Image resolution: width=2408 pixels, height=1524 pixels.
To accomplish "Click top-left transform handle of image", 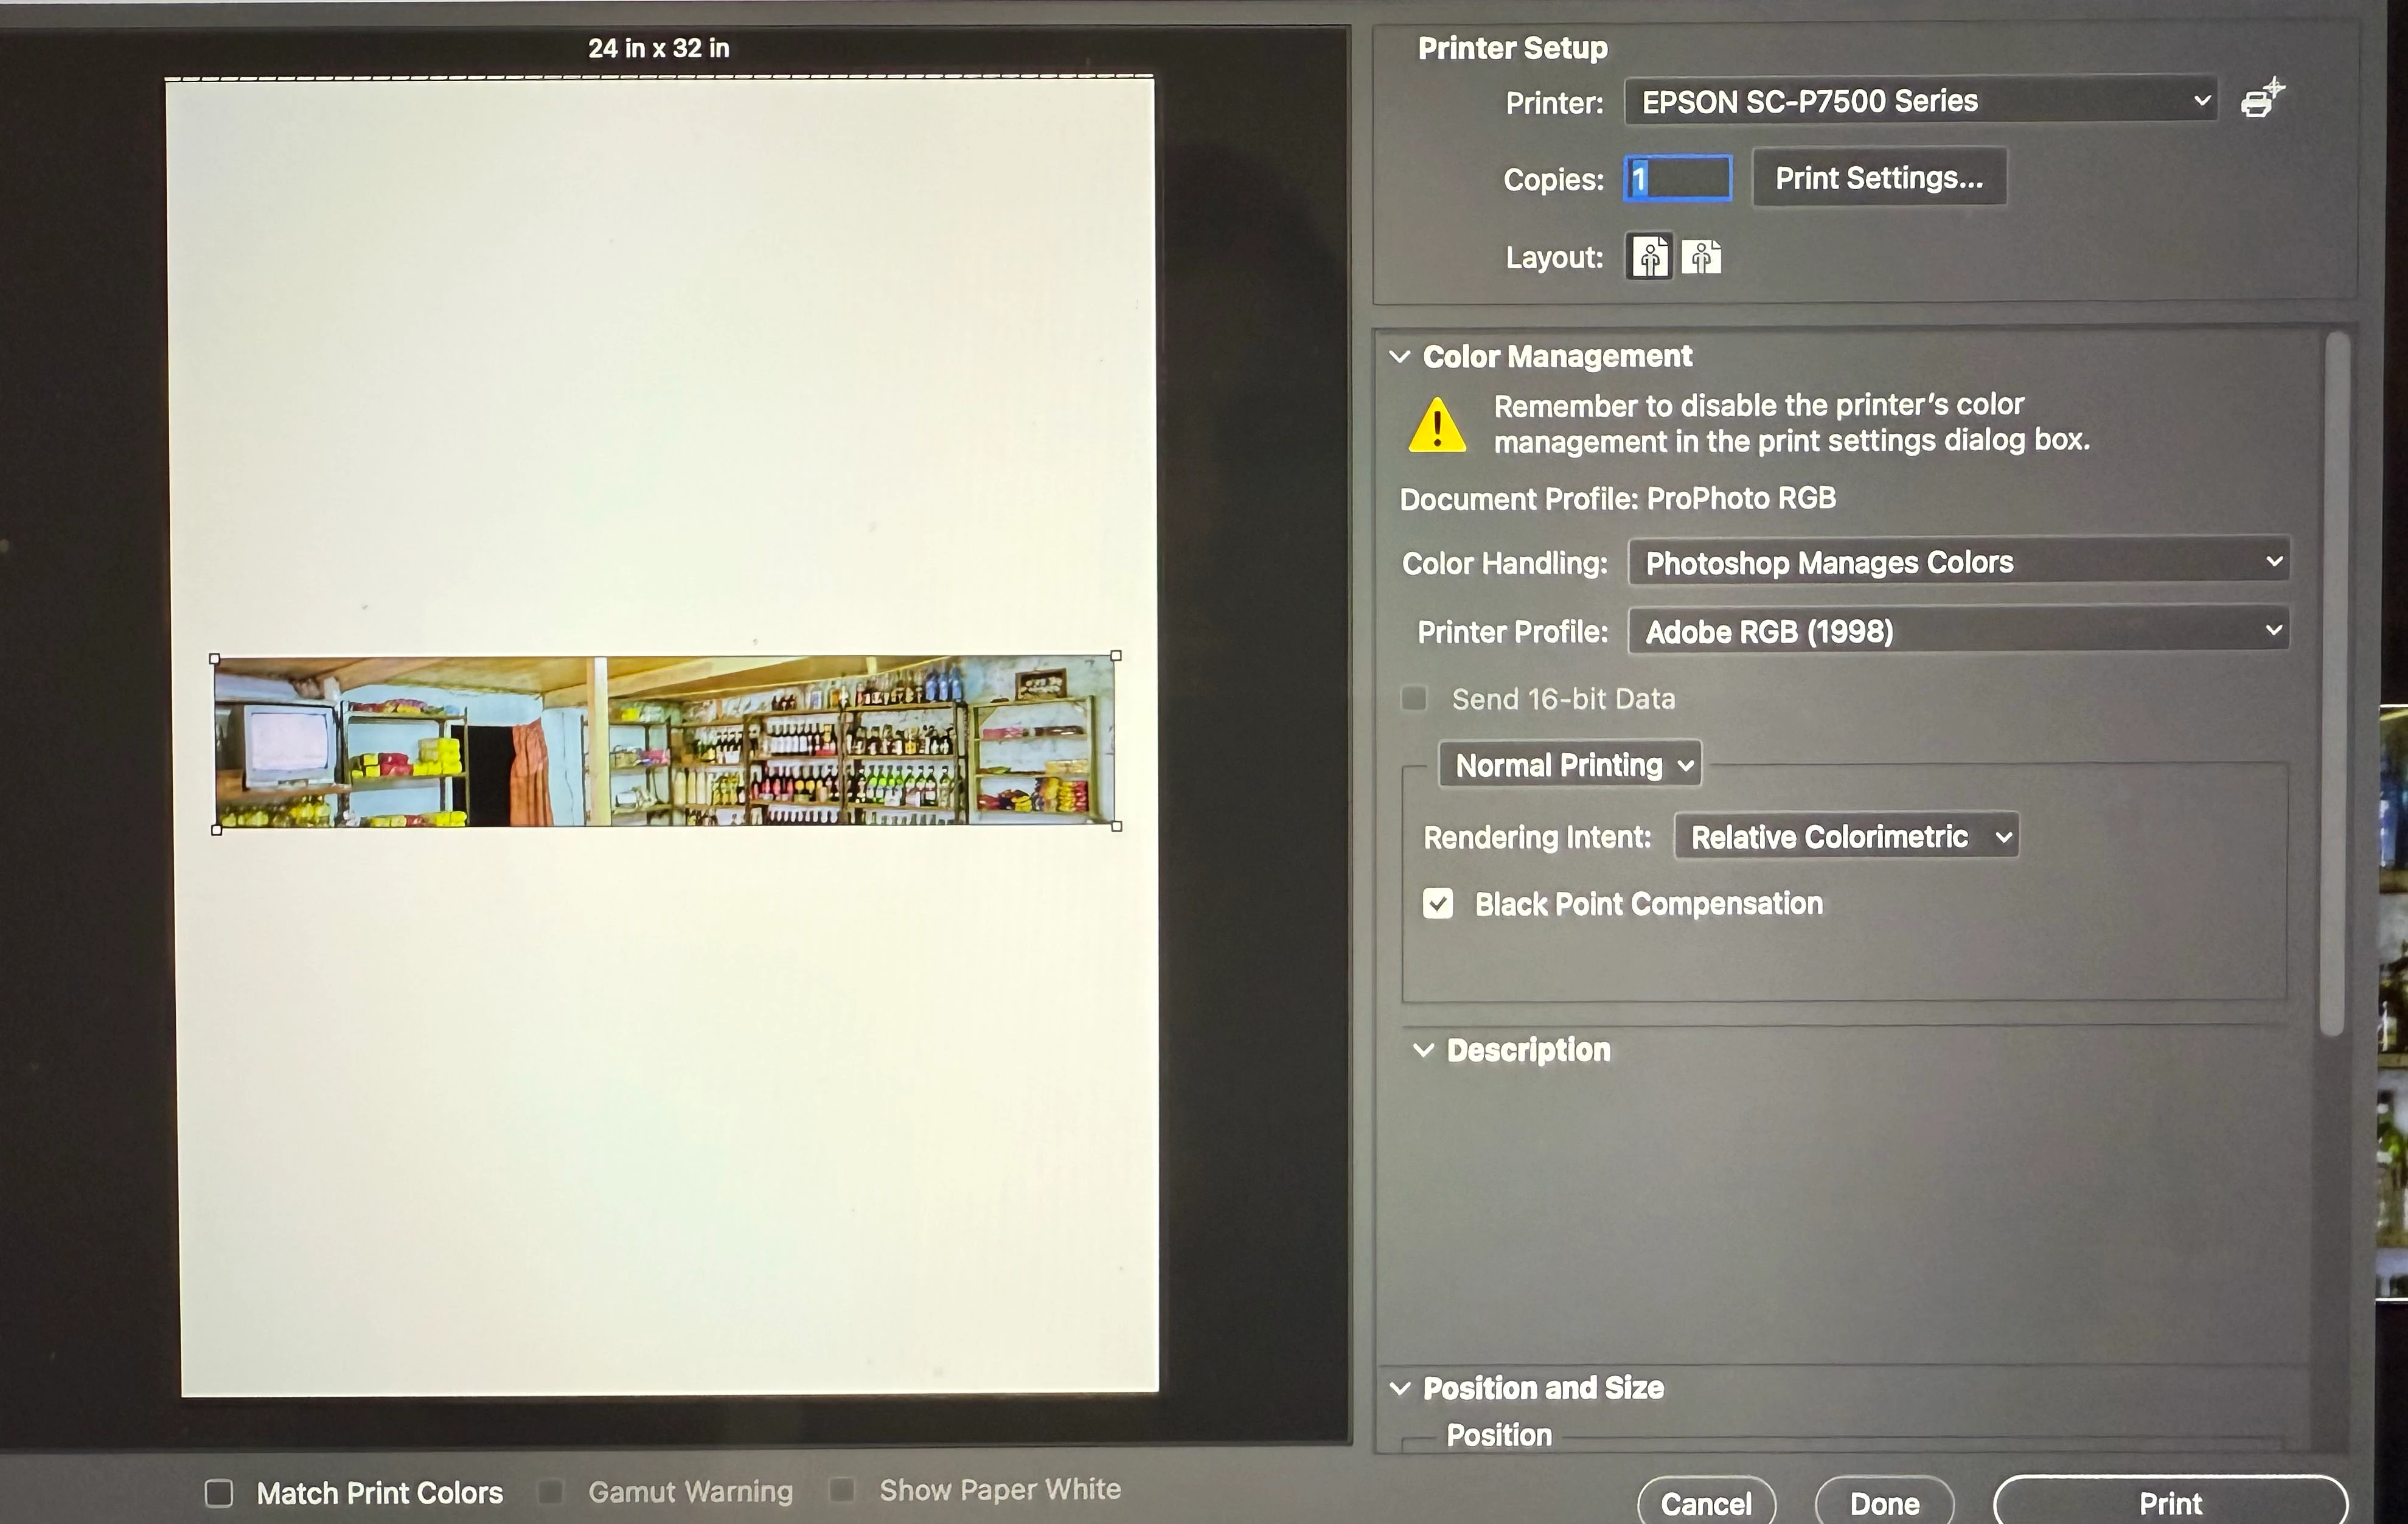I will tap(214, 659).
